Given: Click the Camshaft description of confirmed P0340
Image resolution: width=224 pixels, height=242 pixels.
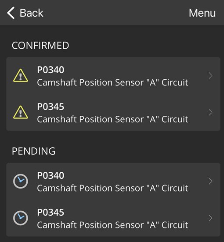Looking at the screenshot, I should click(x=112, y=82).
